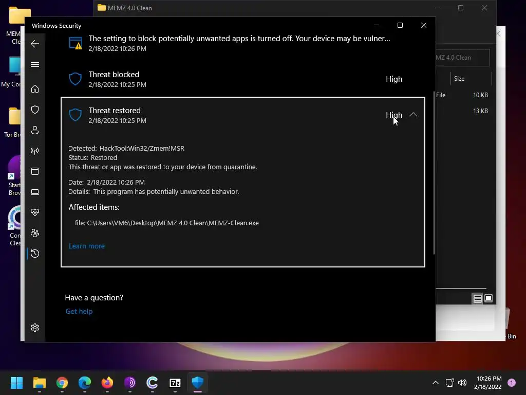Screen dimensions: 526x395
Task: Expand the Threat blocked entry
Action: pyautogui.click(x=243, y=79)
